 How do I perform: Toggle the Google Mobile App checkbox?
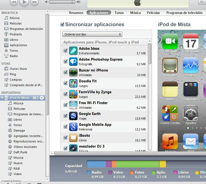click(65, 127)
